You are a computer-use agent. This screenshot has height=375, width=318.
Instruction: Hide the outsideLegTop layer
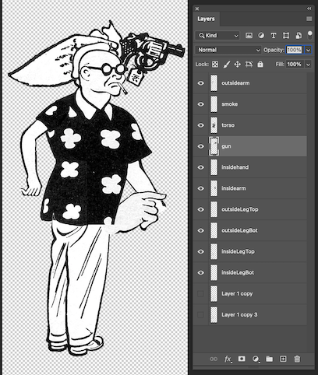point(201,209)
